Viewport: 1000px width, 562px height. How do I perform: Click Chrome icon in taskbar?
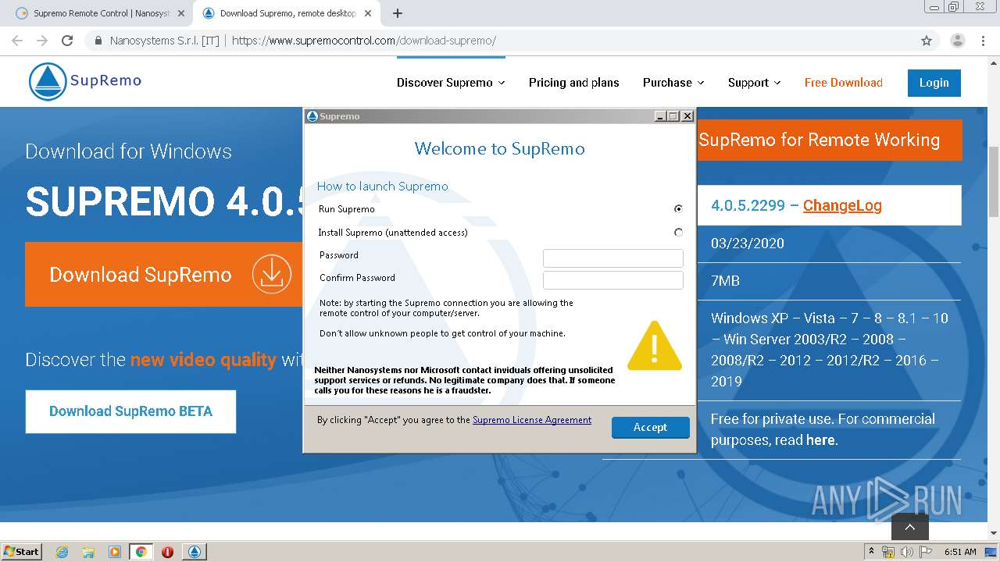[x=141, y=552]
